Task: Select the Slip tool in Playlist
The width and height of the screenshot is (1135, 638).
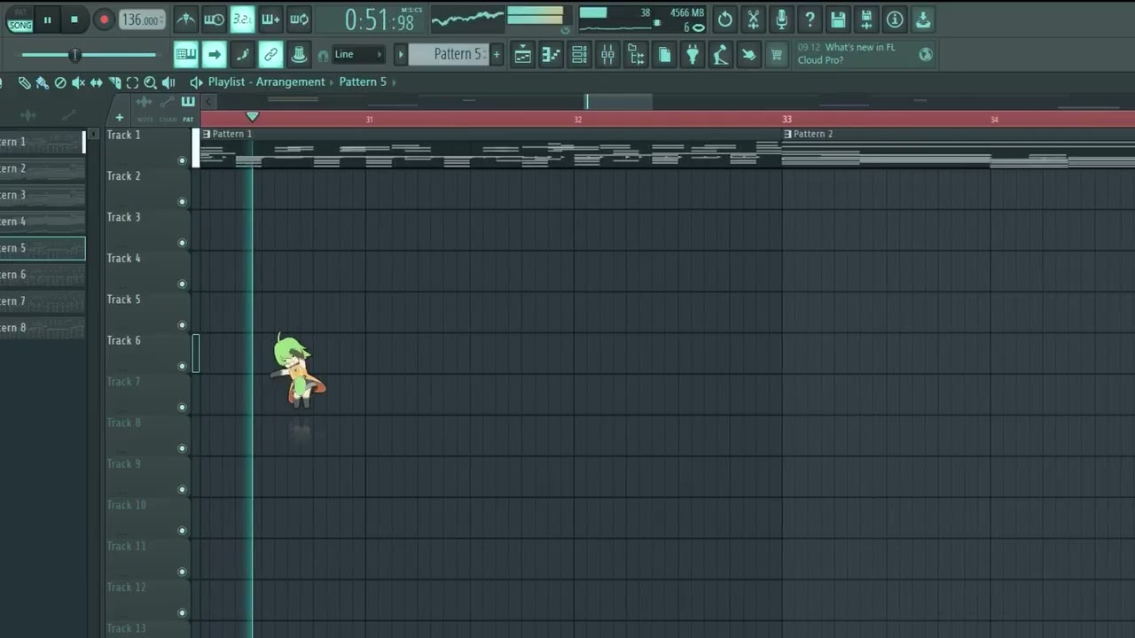Action: tap(96, 82)
